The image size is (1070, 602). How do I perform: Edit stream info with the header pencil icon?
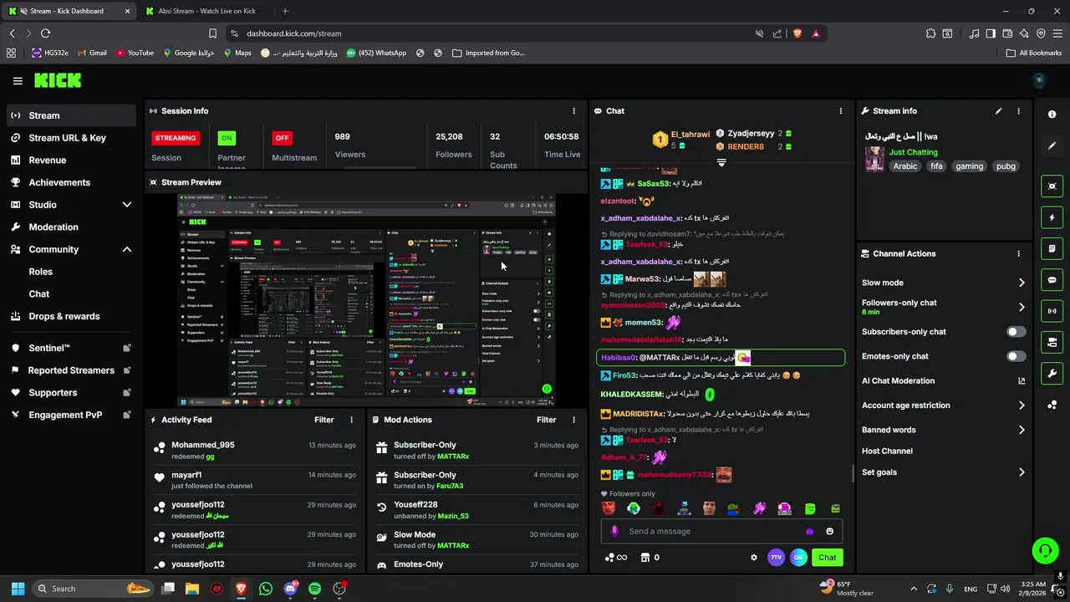point(998,111)
